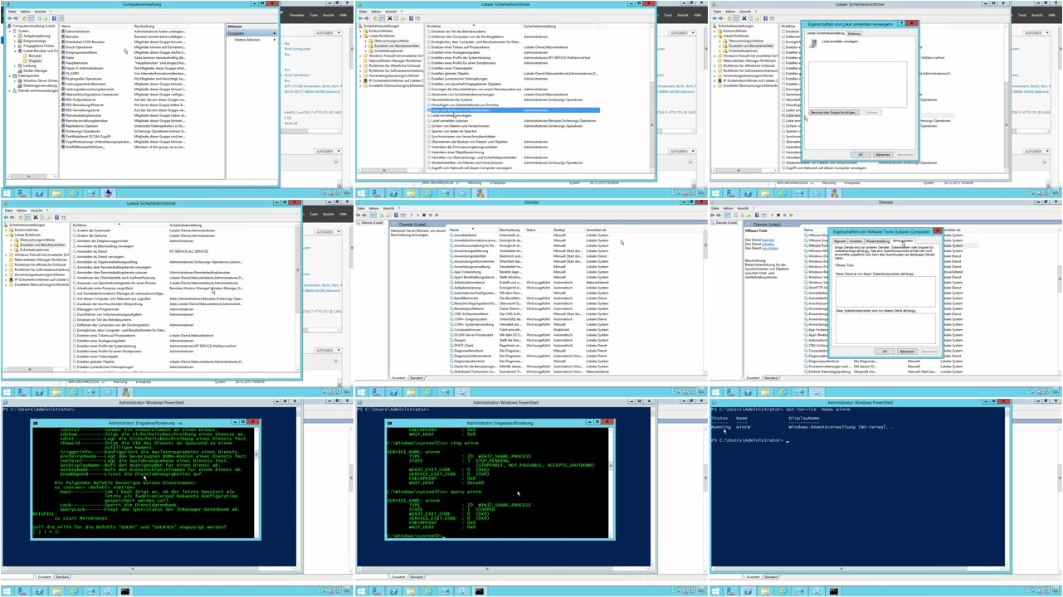Select the Benutzer folder under Lokale Benutzer
This screenshot has width=1063, height=597.
tap(35, 56)
